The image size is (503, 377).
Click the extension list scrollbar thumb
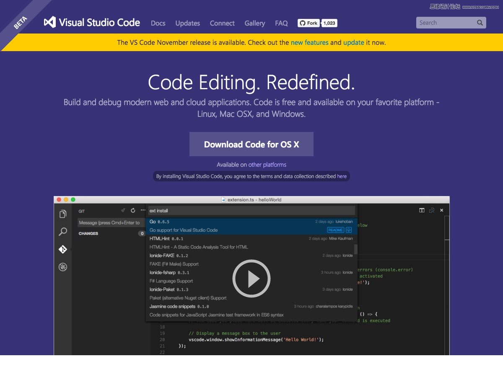tap(356, 249)
